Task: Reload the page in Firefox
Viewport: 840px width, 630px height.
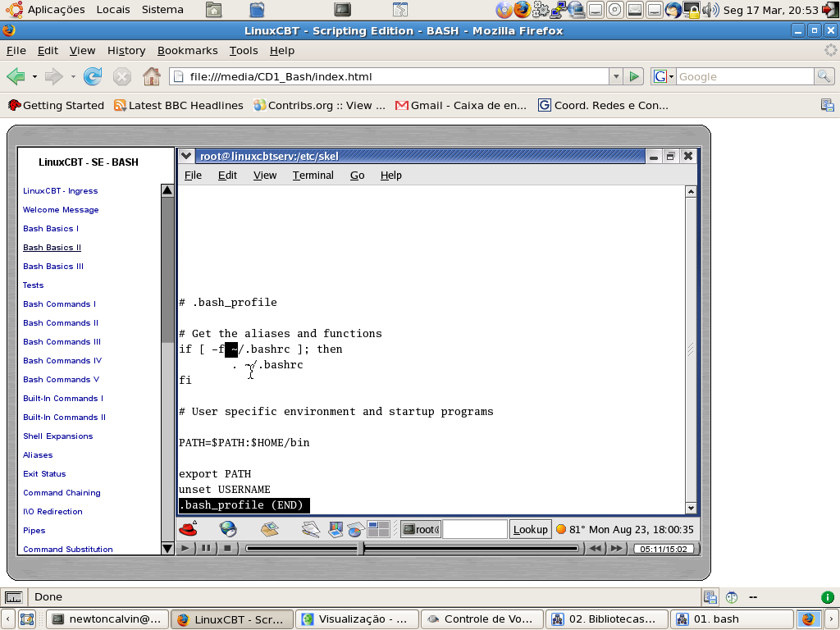Action: [93, 77]
